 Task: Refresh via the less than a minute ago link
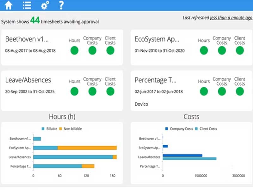tap(230, 18)
